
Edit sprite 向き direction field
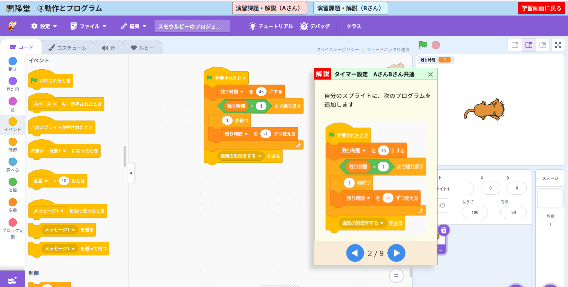[513, 213]
